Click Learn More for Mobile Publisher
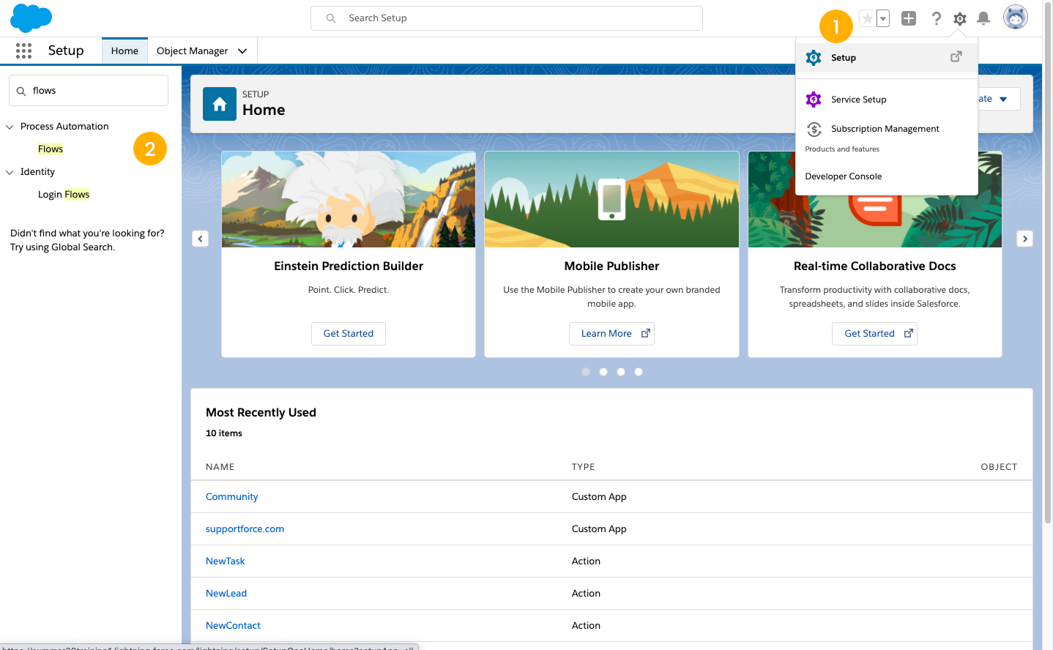Viewport: 1053px width, 650px height. pos(611,334)
